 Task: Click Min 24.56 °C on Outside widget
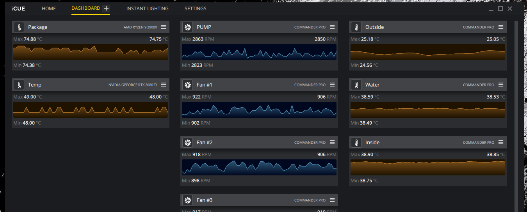pos(365,65)
